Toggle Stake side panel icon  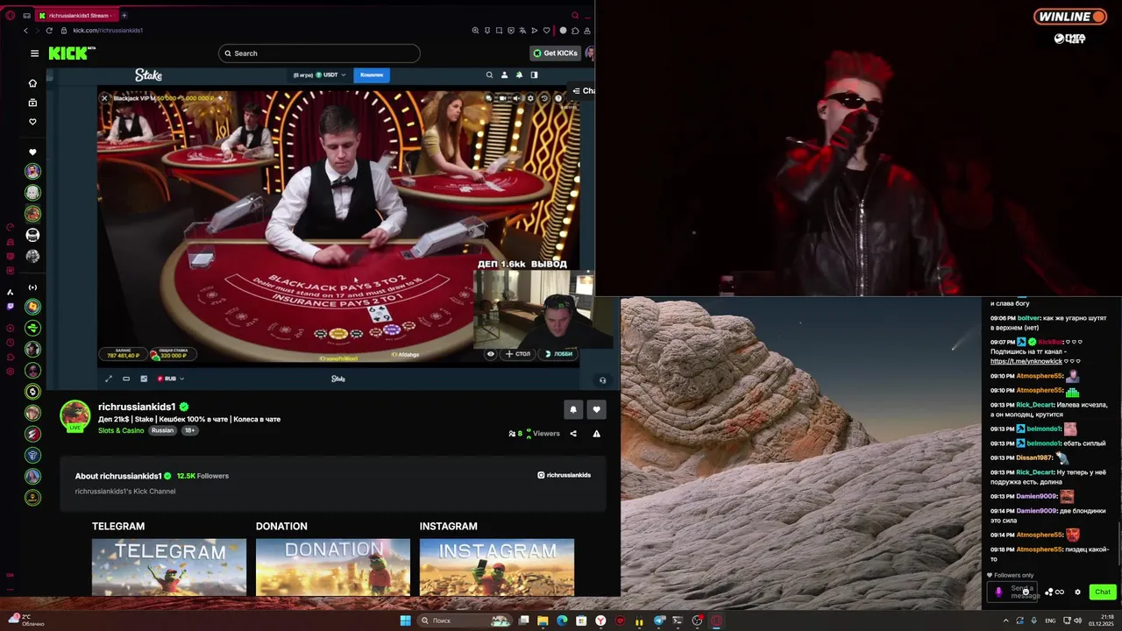pos(534,75)
